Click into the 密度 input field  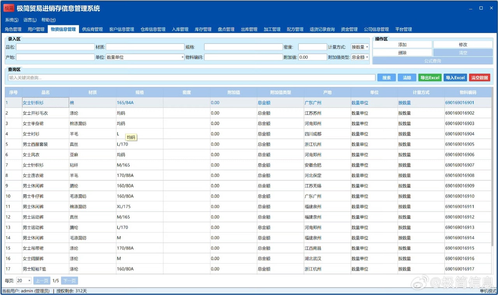click(x=312, y=47)
